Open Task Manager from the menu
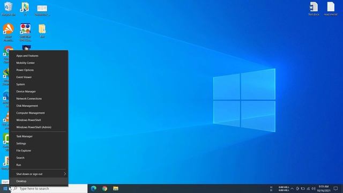 pyautogui.click(x=39, y=136)
